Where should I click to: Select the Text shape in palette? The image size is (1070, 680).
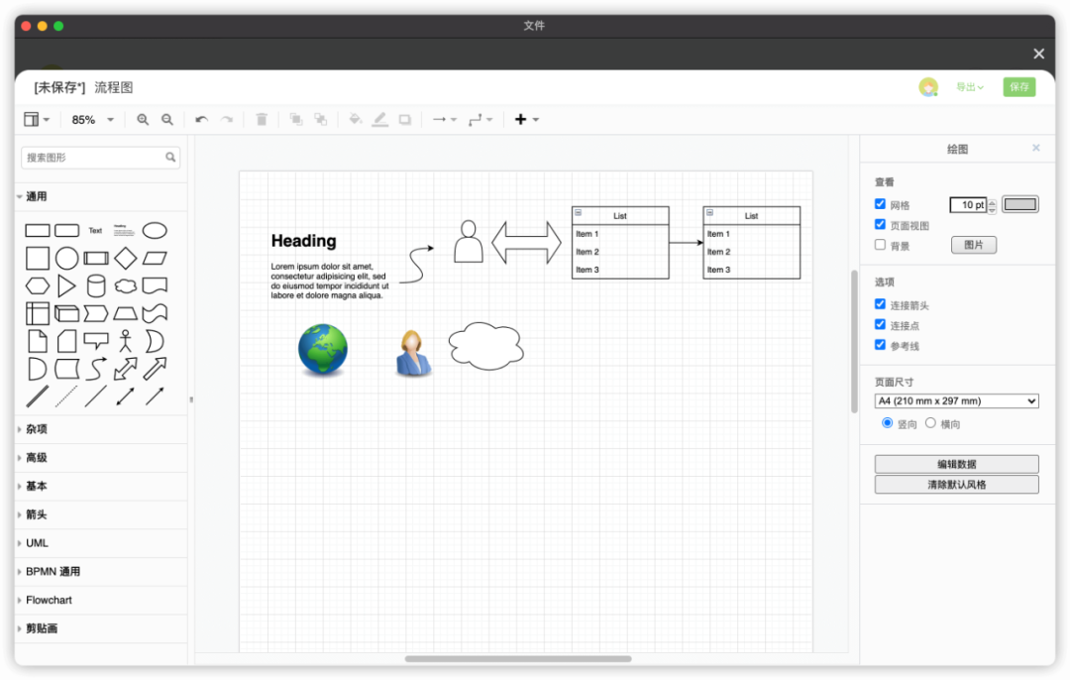click(95, 231)
